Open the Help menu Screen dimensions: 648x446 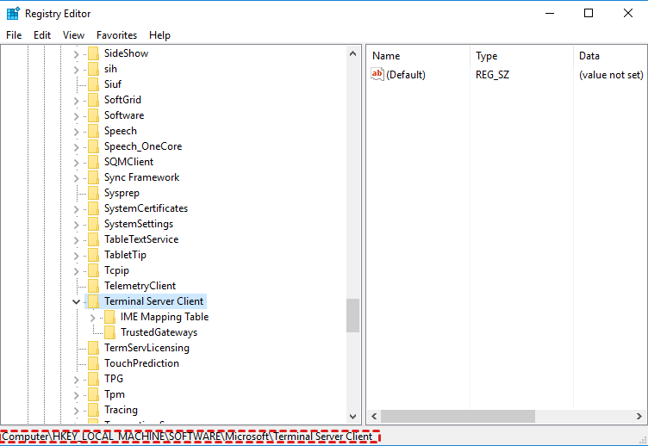pyautogui.click(x=159, y=35)
